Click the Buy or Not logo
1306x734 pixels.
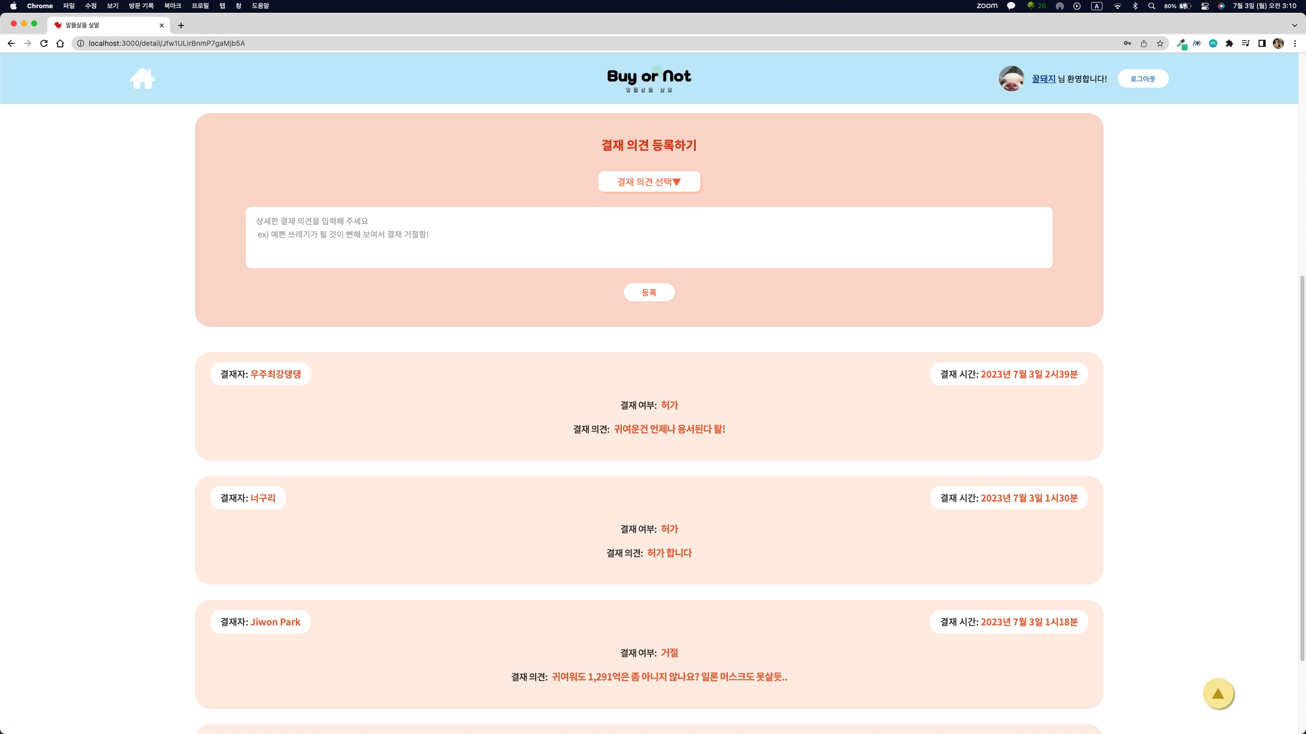[649, 78]
